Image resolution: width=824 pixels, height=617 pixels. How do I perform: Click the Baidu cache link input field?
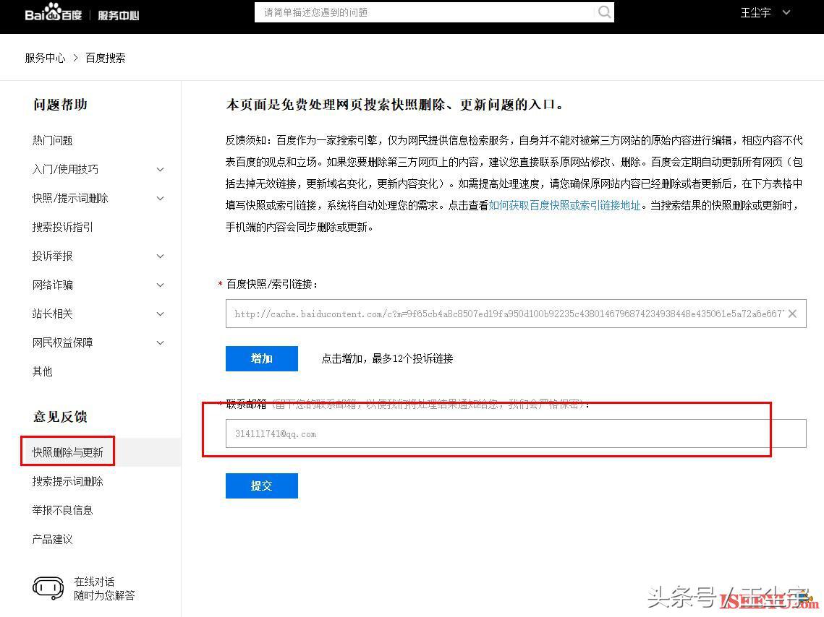(x=516, y=314)
